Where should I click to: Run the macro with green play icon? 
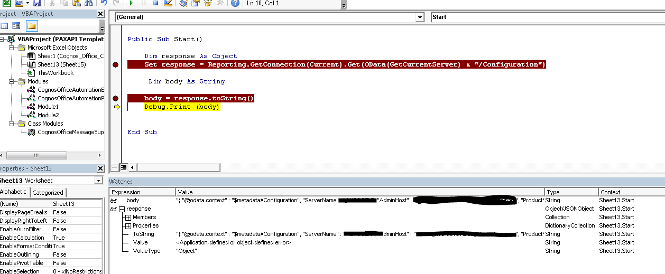[131, 3]
